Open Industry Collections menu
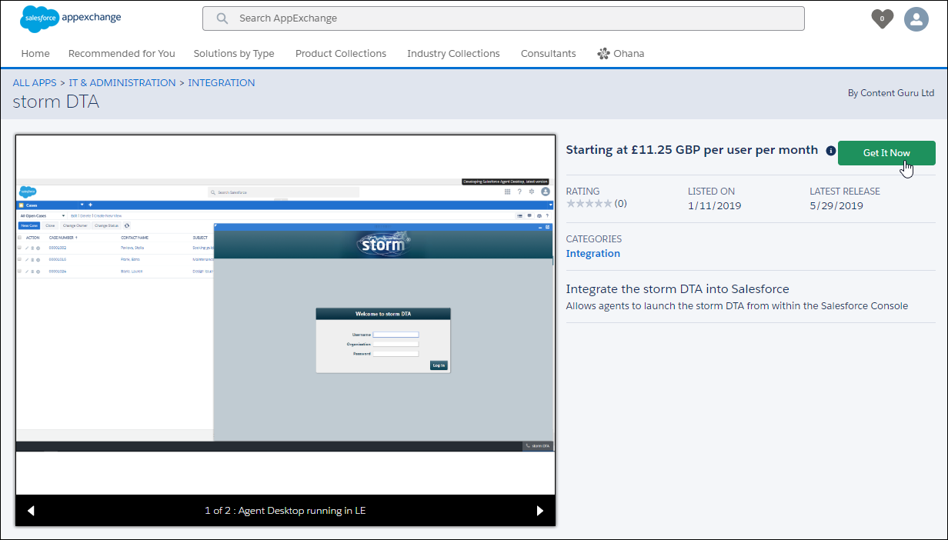This screenshot has height=540, width=948. point(453,54)
